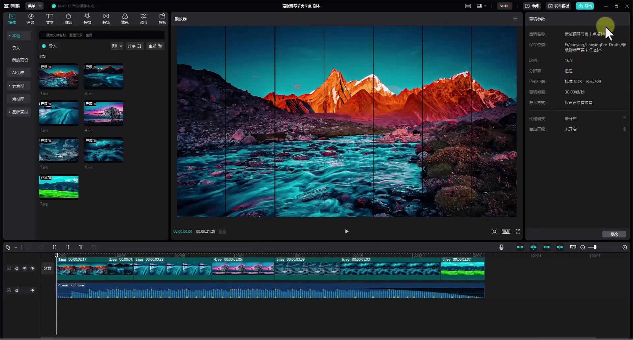Select the 7.jpg green meadow thumbnail
This screenshot has height=340, width=633.
point(59,187)
